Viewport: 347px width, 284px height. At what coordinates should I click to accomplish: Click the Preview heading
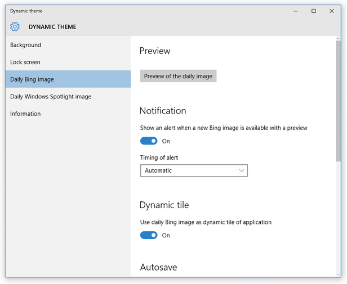(x=155, y=51)
